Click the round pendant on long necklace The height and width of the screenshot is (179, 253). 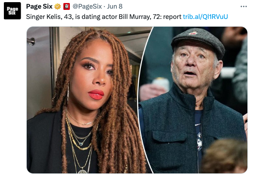[x=83, y=172]
